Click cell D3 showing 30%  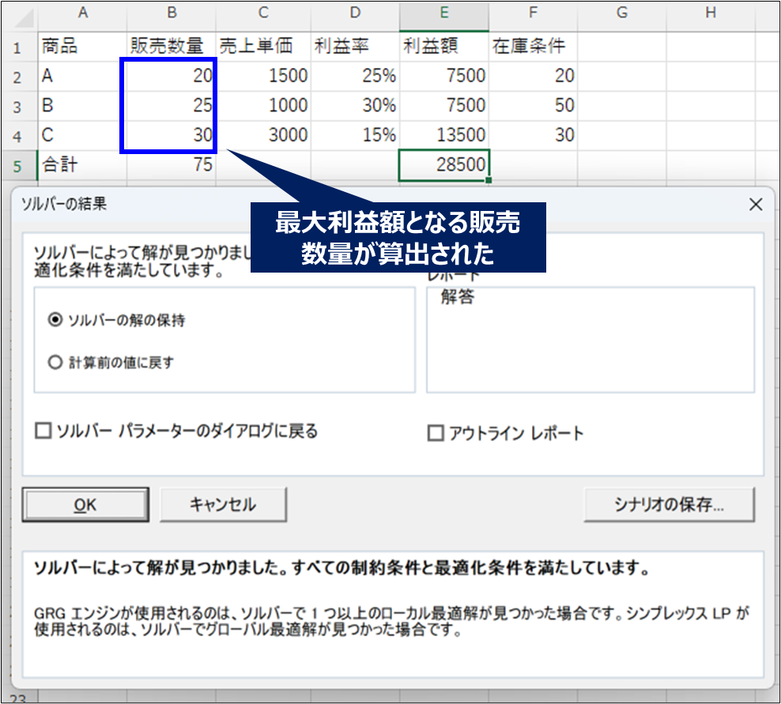355,105
